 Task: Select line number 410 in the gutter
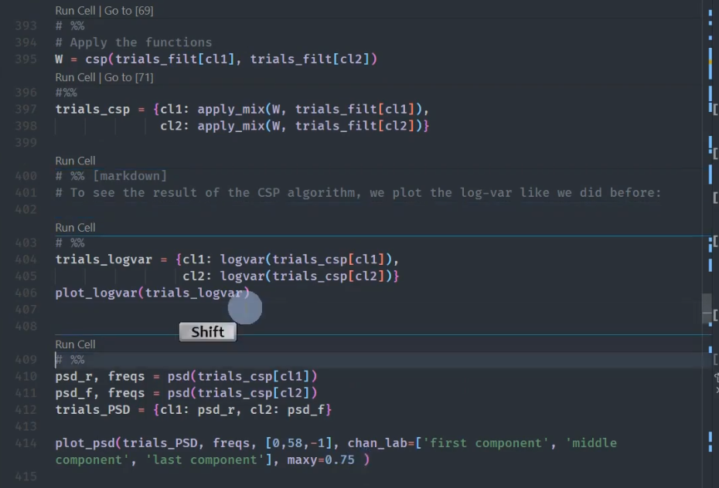[x=26, y=376]
